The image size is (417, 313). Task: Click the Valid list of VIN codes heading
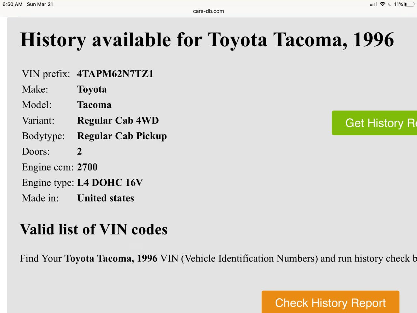point(94,229)
